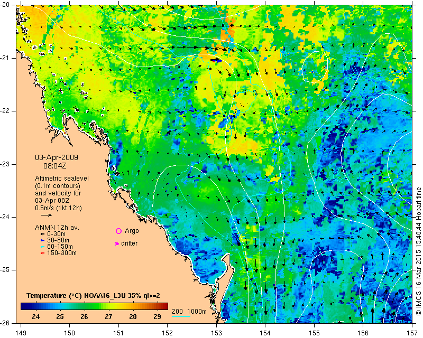Click the cyan 80-150m arrow icon

[x=42, y=247]
